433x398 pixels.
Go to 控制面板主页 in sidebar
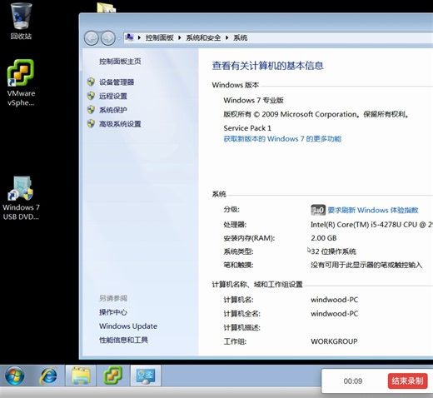120,62
